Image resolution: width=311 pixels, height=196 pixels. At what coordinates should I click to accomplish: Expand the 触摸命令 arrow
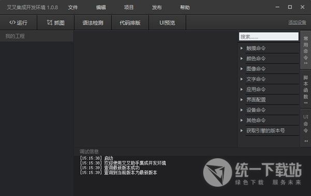[x=242, y=48]
